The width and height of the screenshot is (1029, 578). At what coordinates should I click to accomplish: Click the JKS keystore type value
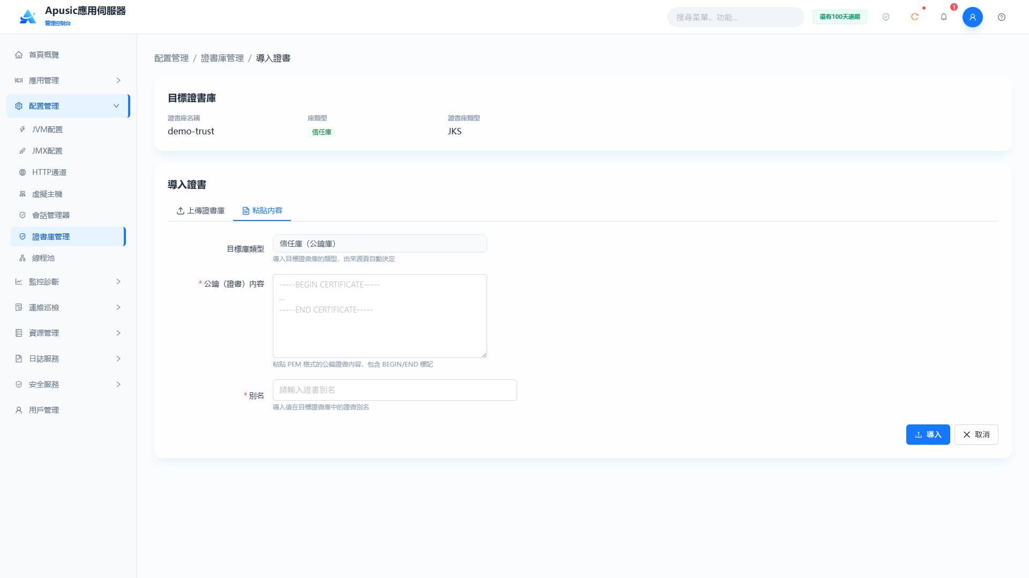pos(454,131)
